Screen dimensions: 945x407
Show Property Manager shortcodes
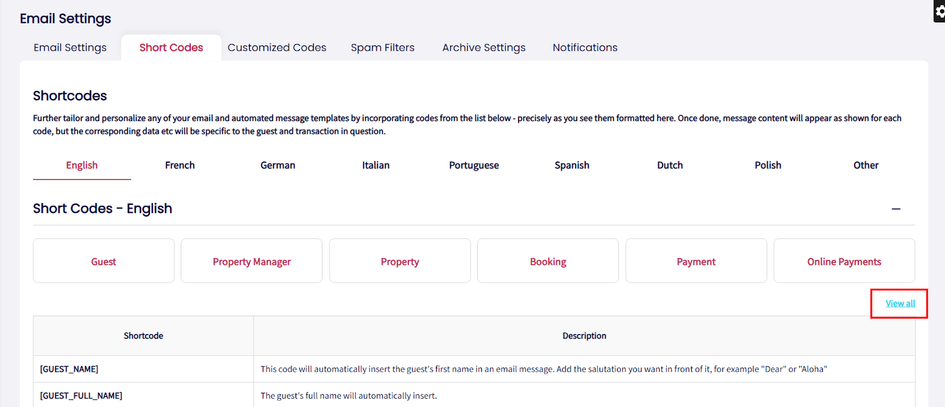pos(252,261)
